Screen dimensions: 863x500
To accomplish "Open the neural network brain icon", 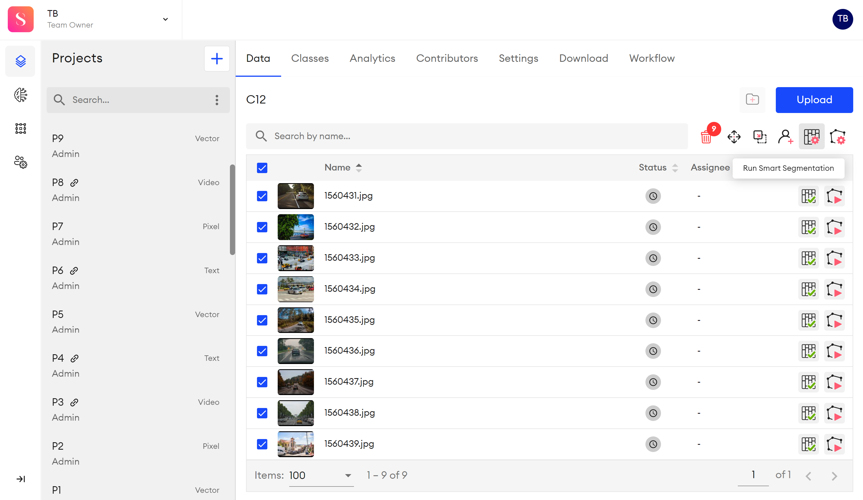I will pos(20,95).
